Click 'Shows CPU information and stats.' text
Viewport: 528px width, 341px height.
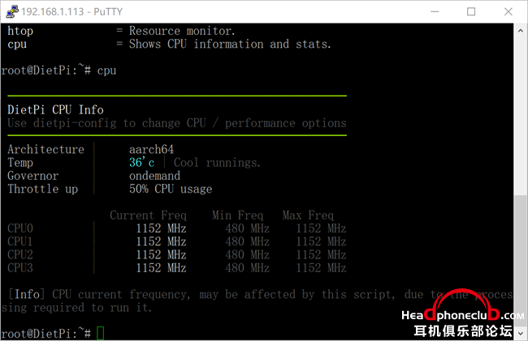tap(230, 44)
